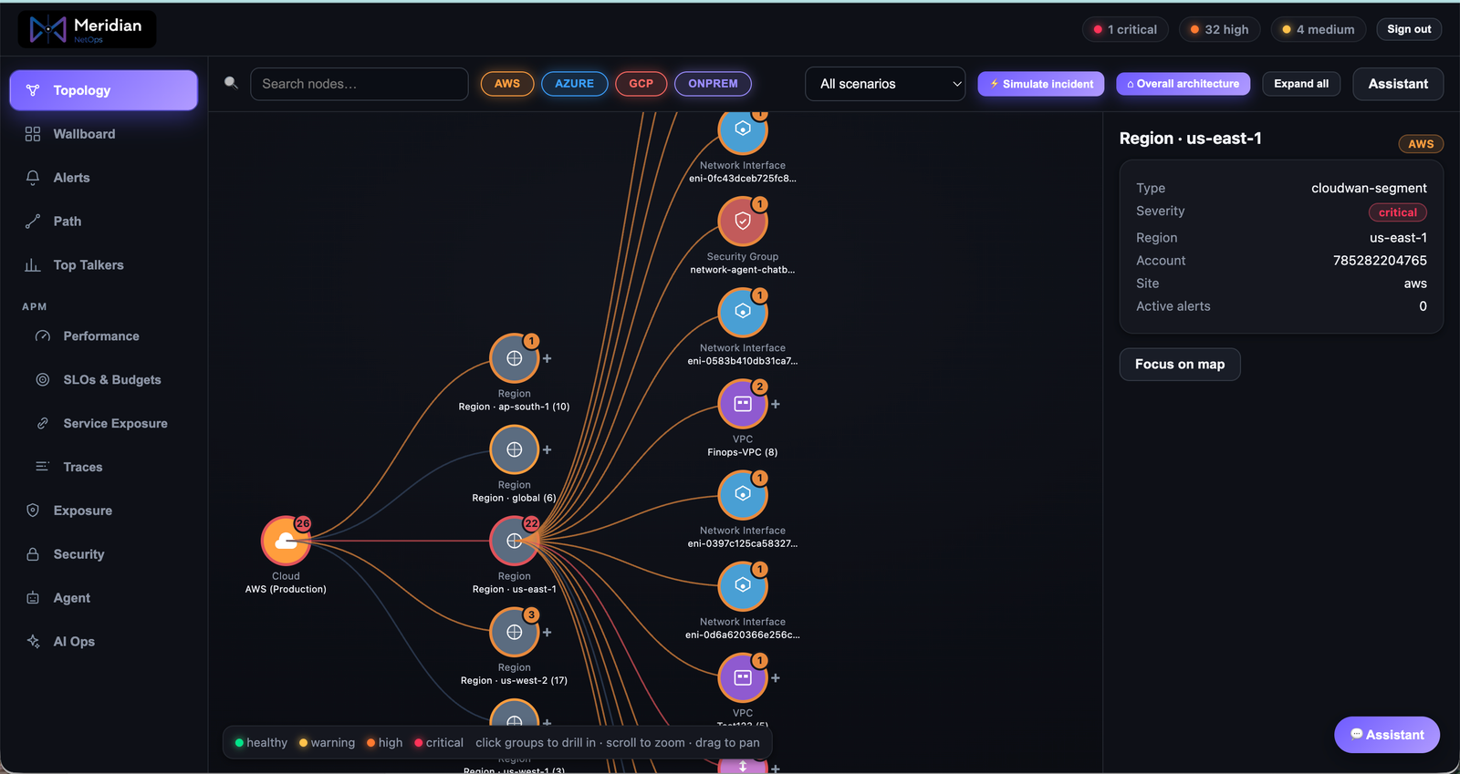Navigate to SLOs & Budgets
Screen dimensions: 1460x774
click(x=104, y=380)
